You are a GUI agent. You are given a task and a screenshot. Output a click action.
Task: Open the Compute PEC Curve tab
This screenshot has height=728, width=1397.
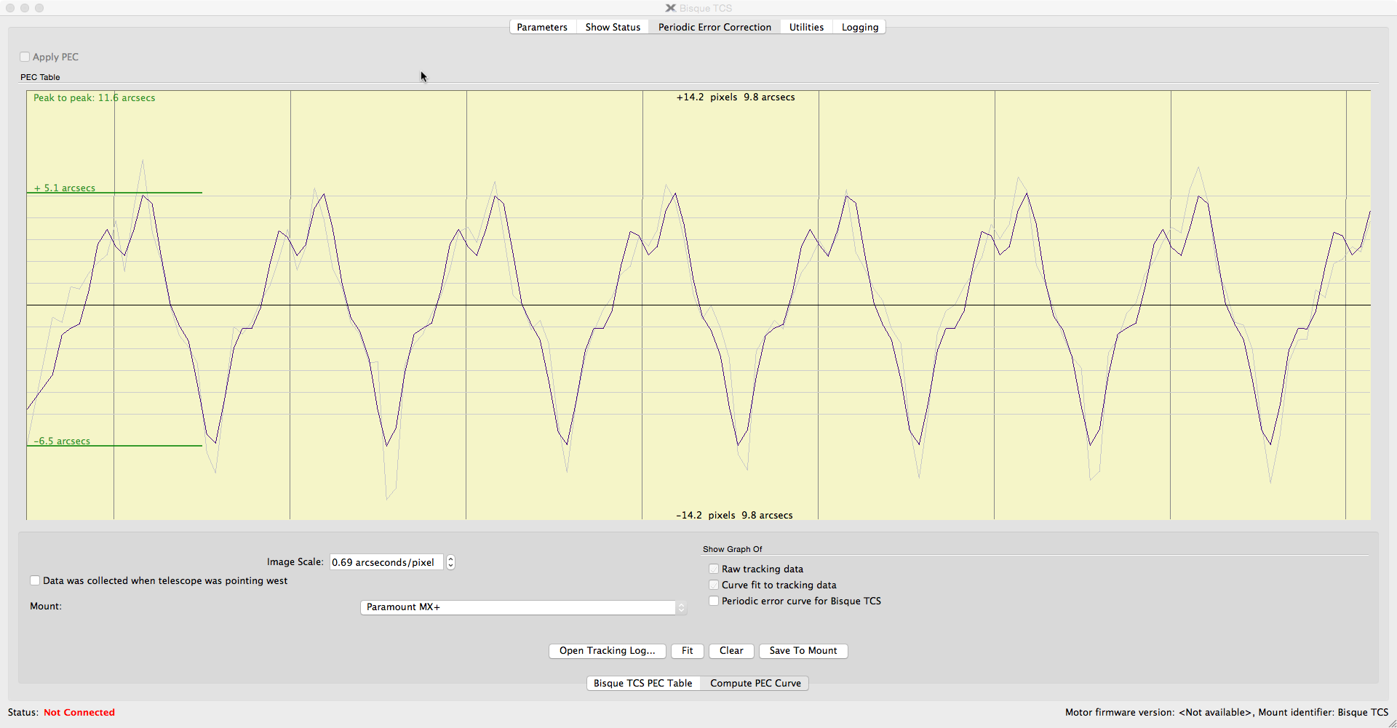755,683
